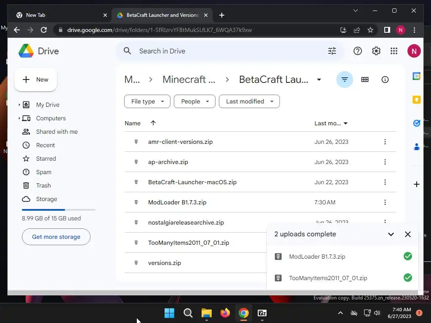Open Drive settings gear
The image size is (431, 323).
pyautogui.click(x=376, y=51)
